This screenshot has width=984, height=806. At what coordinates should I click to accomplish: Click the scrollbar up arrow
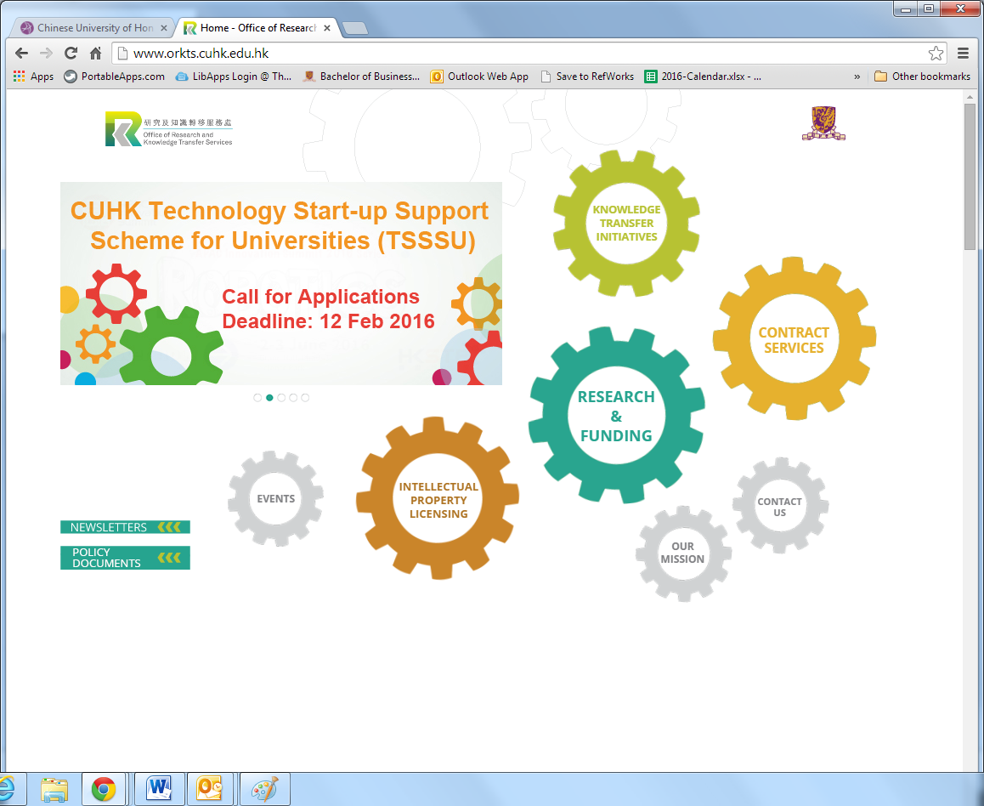coord(970,97)
